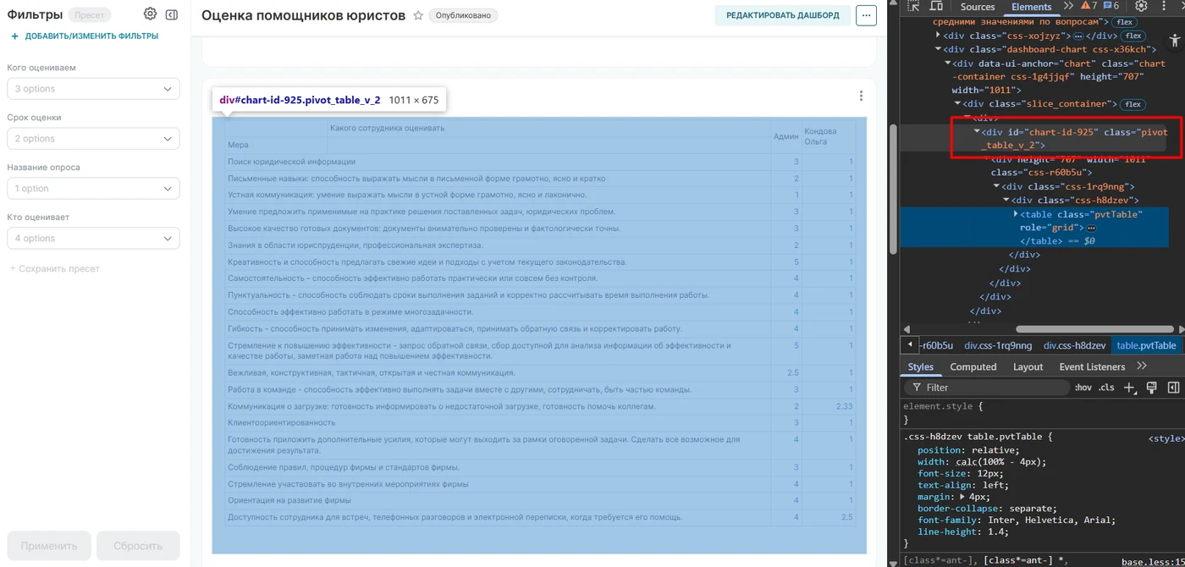The width and height of the screenshot is (1185, 567).
Task: Click the 'Опубликовано' status badge
Action: [463, 15]
